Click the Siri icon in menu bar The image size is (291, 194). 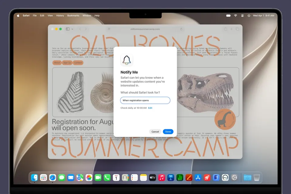tap(249, 15)
